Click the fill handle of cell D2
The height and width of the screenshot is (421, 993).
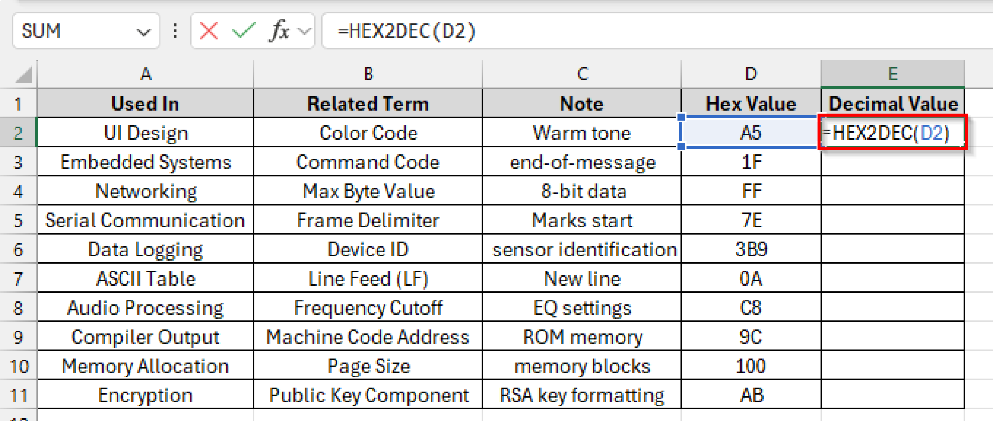682,146
